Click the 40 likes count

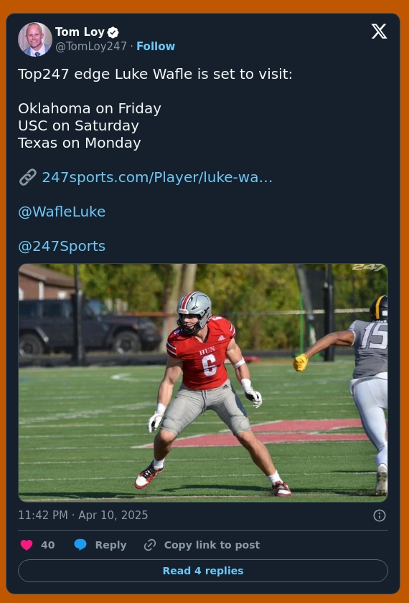click(47, 545)
